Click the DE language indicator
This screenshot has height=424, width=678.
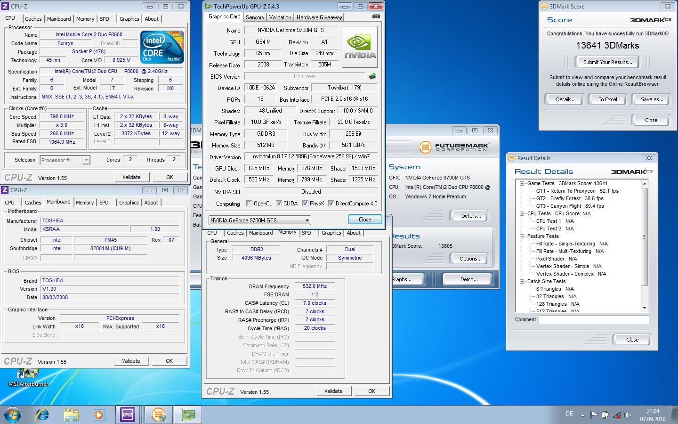click(x=569, y=414)
